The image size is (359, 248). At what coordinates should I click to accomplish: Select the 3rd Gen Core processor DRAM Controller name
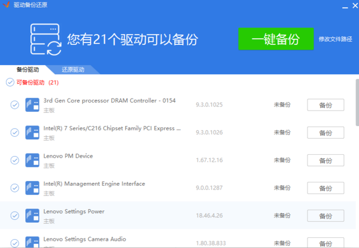point(109,100)
